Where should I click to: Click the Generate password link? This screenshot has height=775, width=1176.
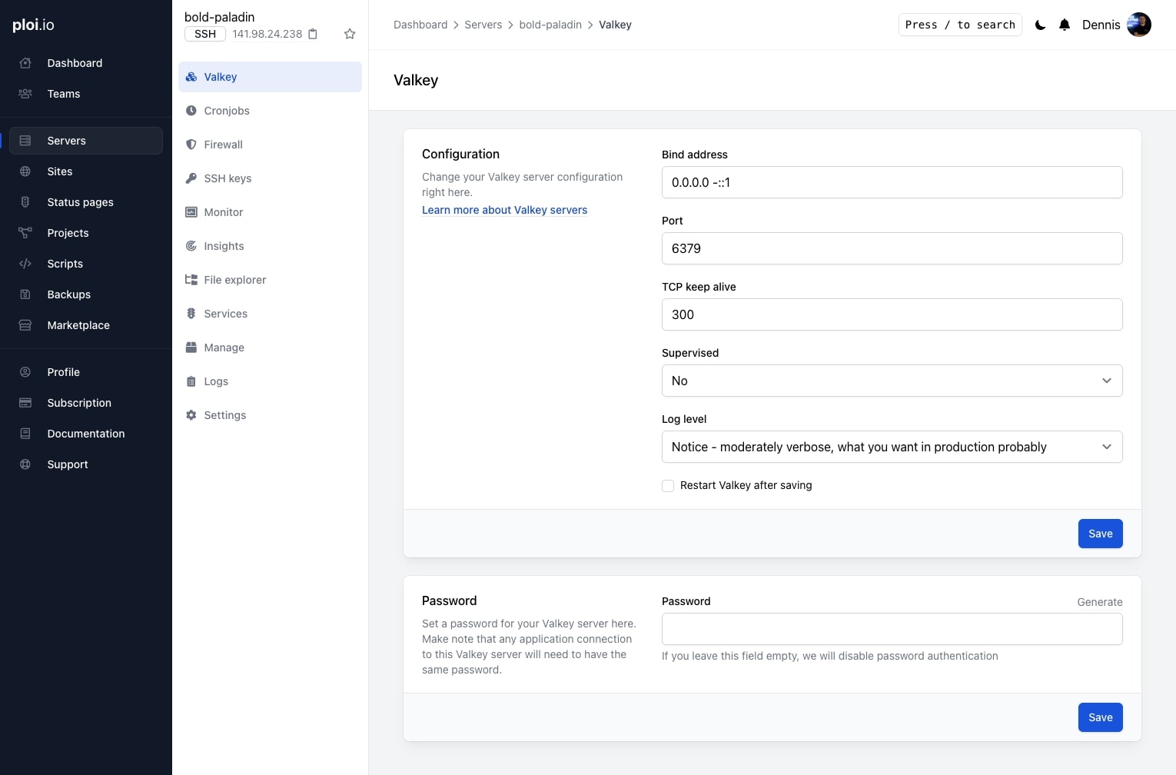pos(1100,602)
